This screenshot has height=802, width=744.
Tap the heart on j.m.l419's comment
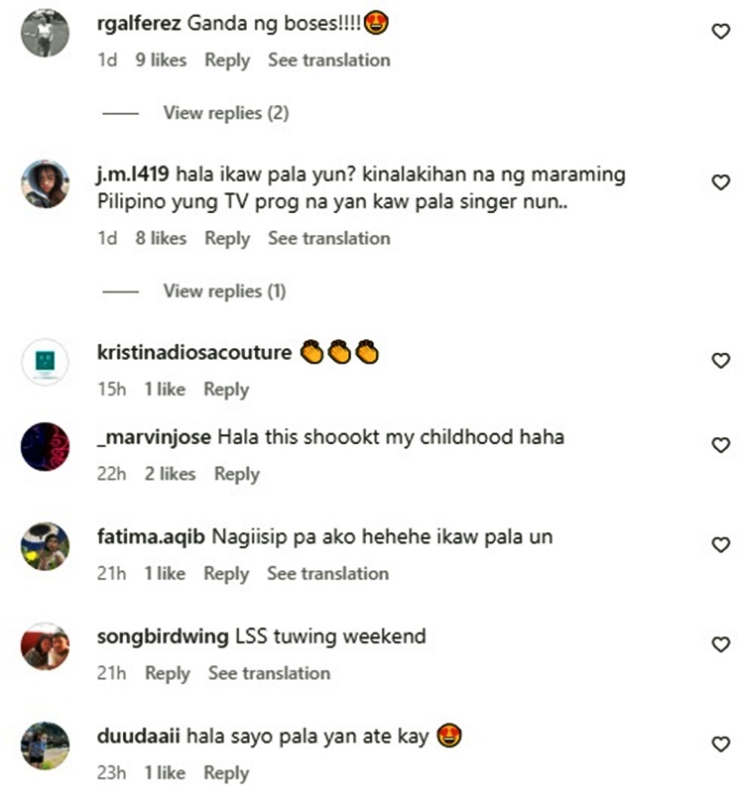(720, 182)
